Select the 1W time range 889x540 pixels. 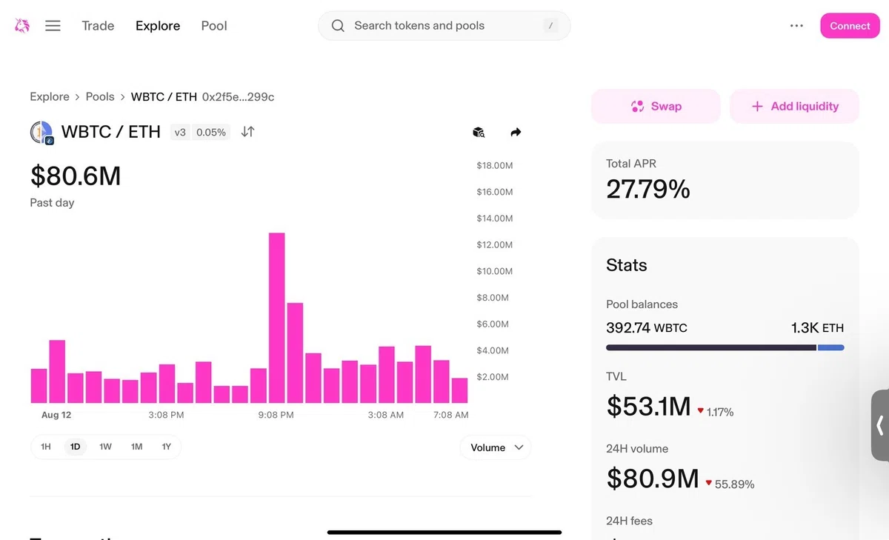[105, 447]
